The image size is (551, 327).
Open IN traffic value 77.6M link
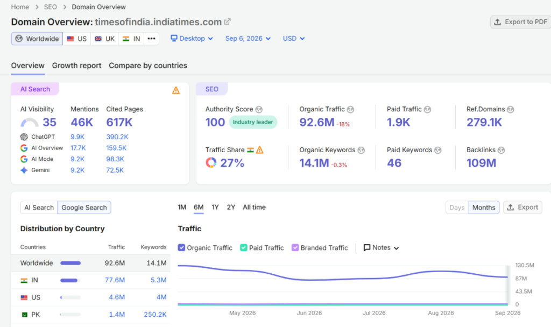coord(115,280)
